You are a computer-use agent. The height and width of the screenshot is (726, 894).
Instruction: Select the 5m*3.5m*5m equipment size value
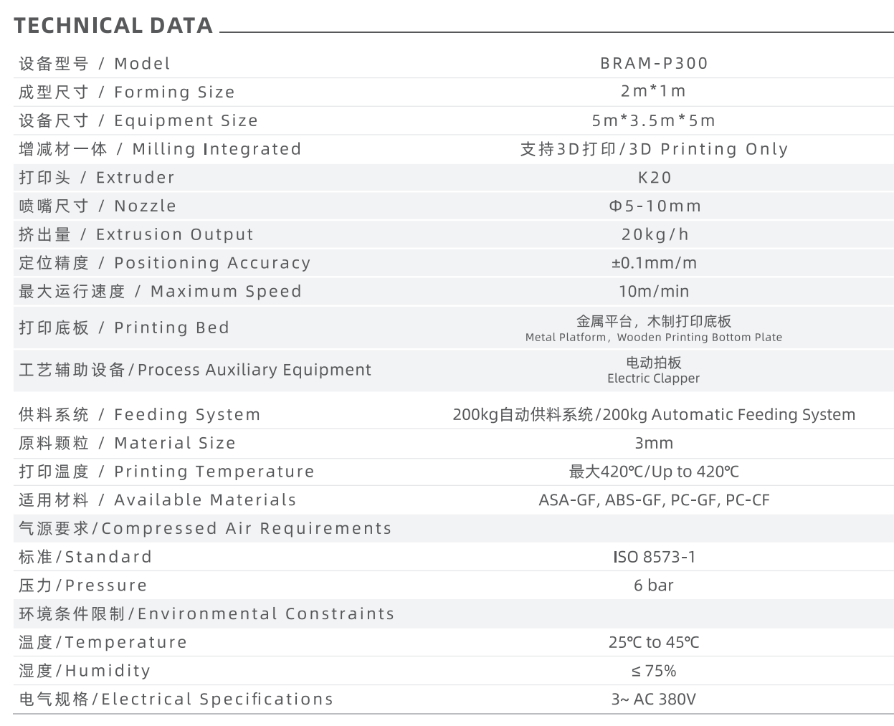[x=654, y=120]
